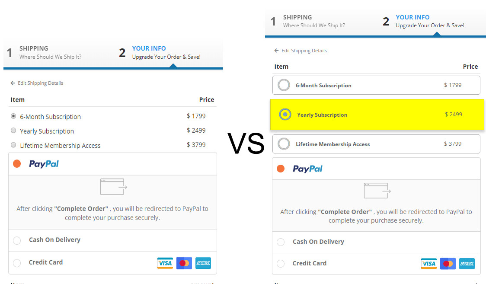Viewport: 486px width, 284px height.
Task: Click the Mastercard icon in right form
Action: point(448,264)
